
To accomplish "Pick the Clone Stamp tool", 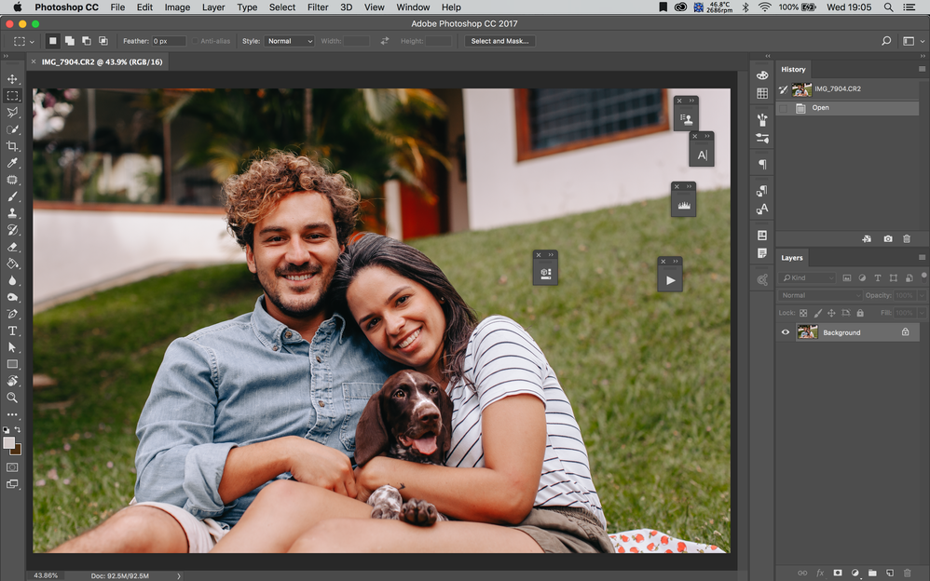I will [x=12, y=213].
